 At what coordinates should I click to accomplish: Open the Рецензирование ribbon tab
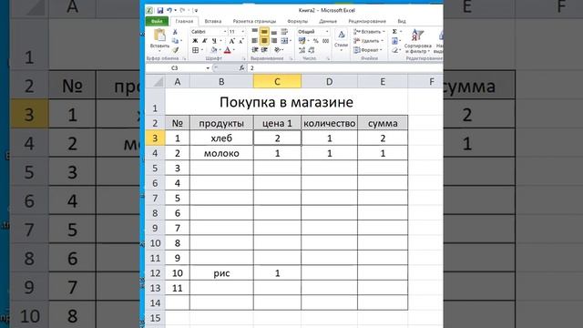tap(366, 21)
